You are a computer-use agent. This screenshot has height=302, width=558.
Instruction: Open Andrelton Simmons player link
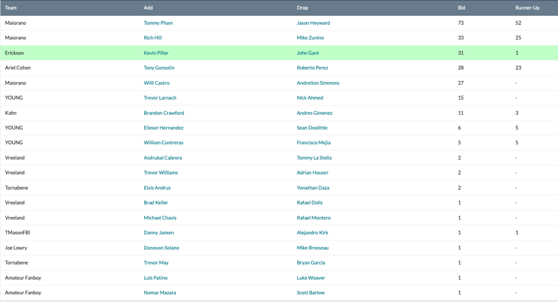click(x=318, y=83)
